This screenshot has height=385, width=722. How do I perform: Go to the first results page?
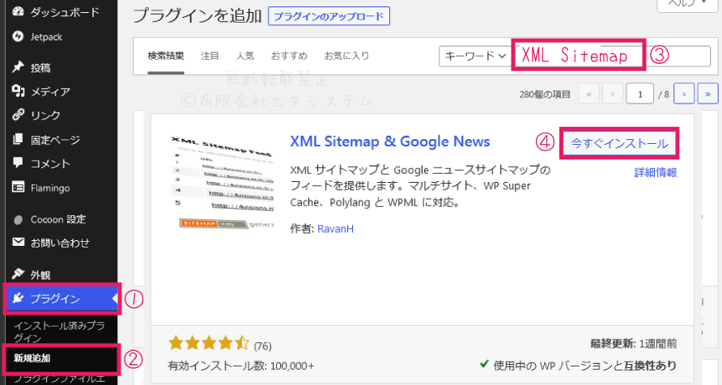pos(588,95)
